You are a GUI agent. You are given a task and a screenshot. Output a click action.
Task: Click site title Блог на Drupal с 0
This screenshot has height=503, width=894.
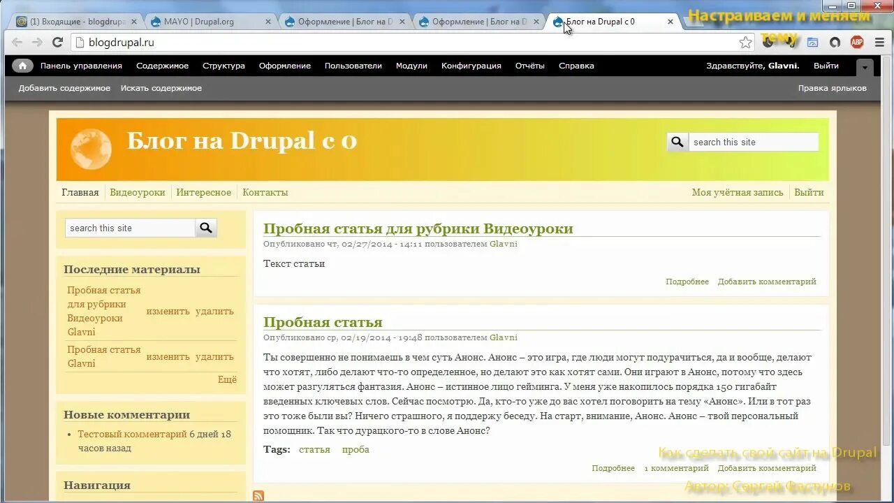point(242,140)
